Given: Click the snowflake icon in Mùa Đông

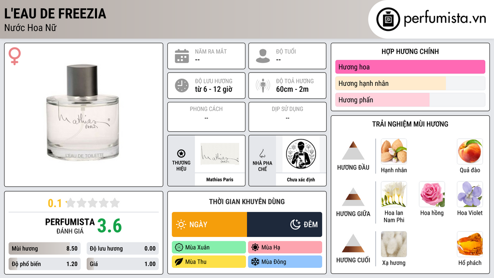Looking at the screenshot, I should pyautogui.click(x=255, y=262).
